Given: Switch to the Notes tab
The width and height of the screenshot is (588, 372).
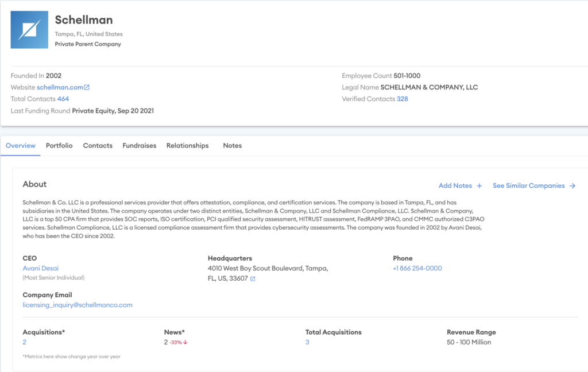Looking at the screenshot, I should 233,145.
